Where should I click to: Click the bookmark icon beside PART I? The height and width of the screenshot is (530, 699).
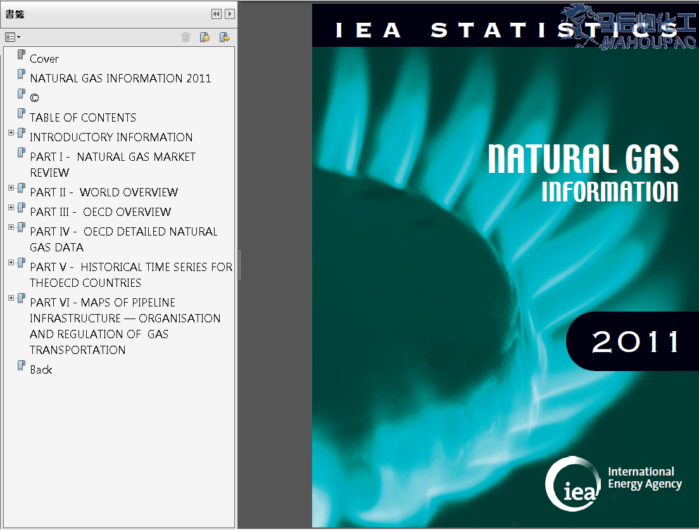click(x=22, y=153)
